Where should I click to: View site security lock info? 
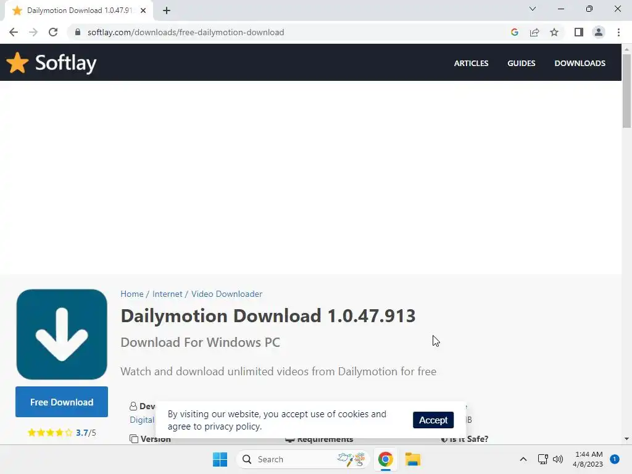pos(78,32)
